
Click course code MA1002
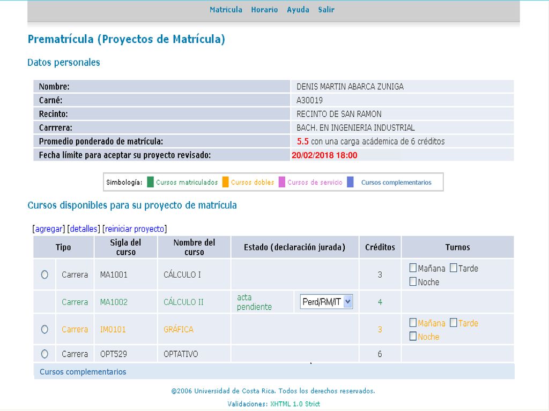click(114, 302)
